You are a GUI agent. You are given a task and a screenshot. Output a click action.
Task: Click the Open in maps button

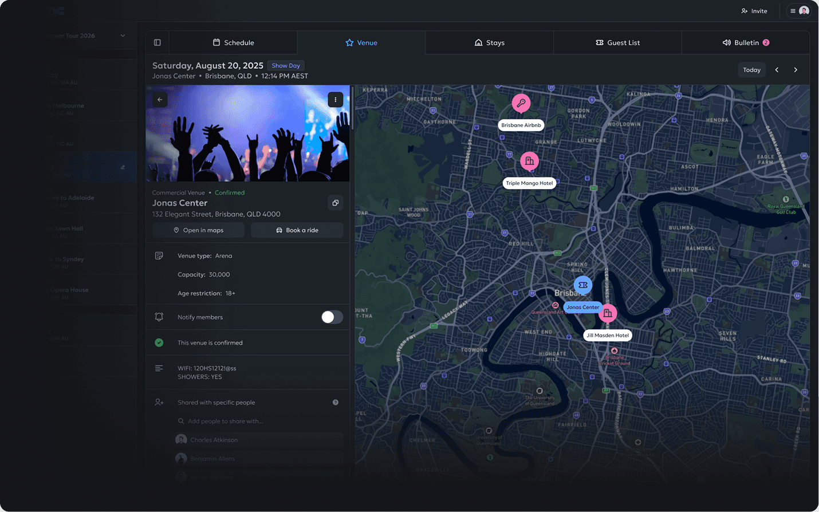click(x=198, y=230)
